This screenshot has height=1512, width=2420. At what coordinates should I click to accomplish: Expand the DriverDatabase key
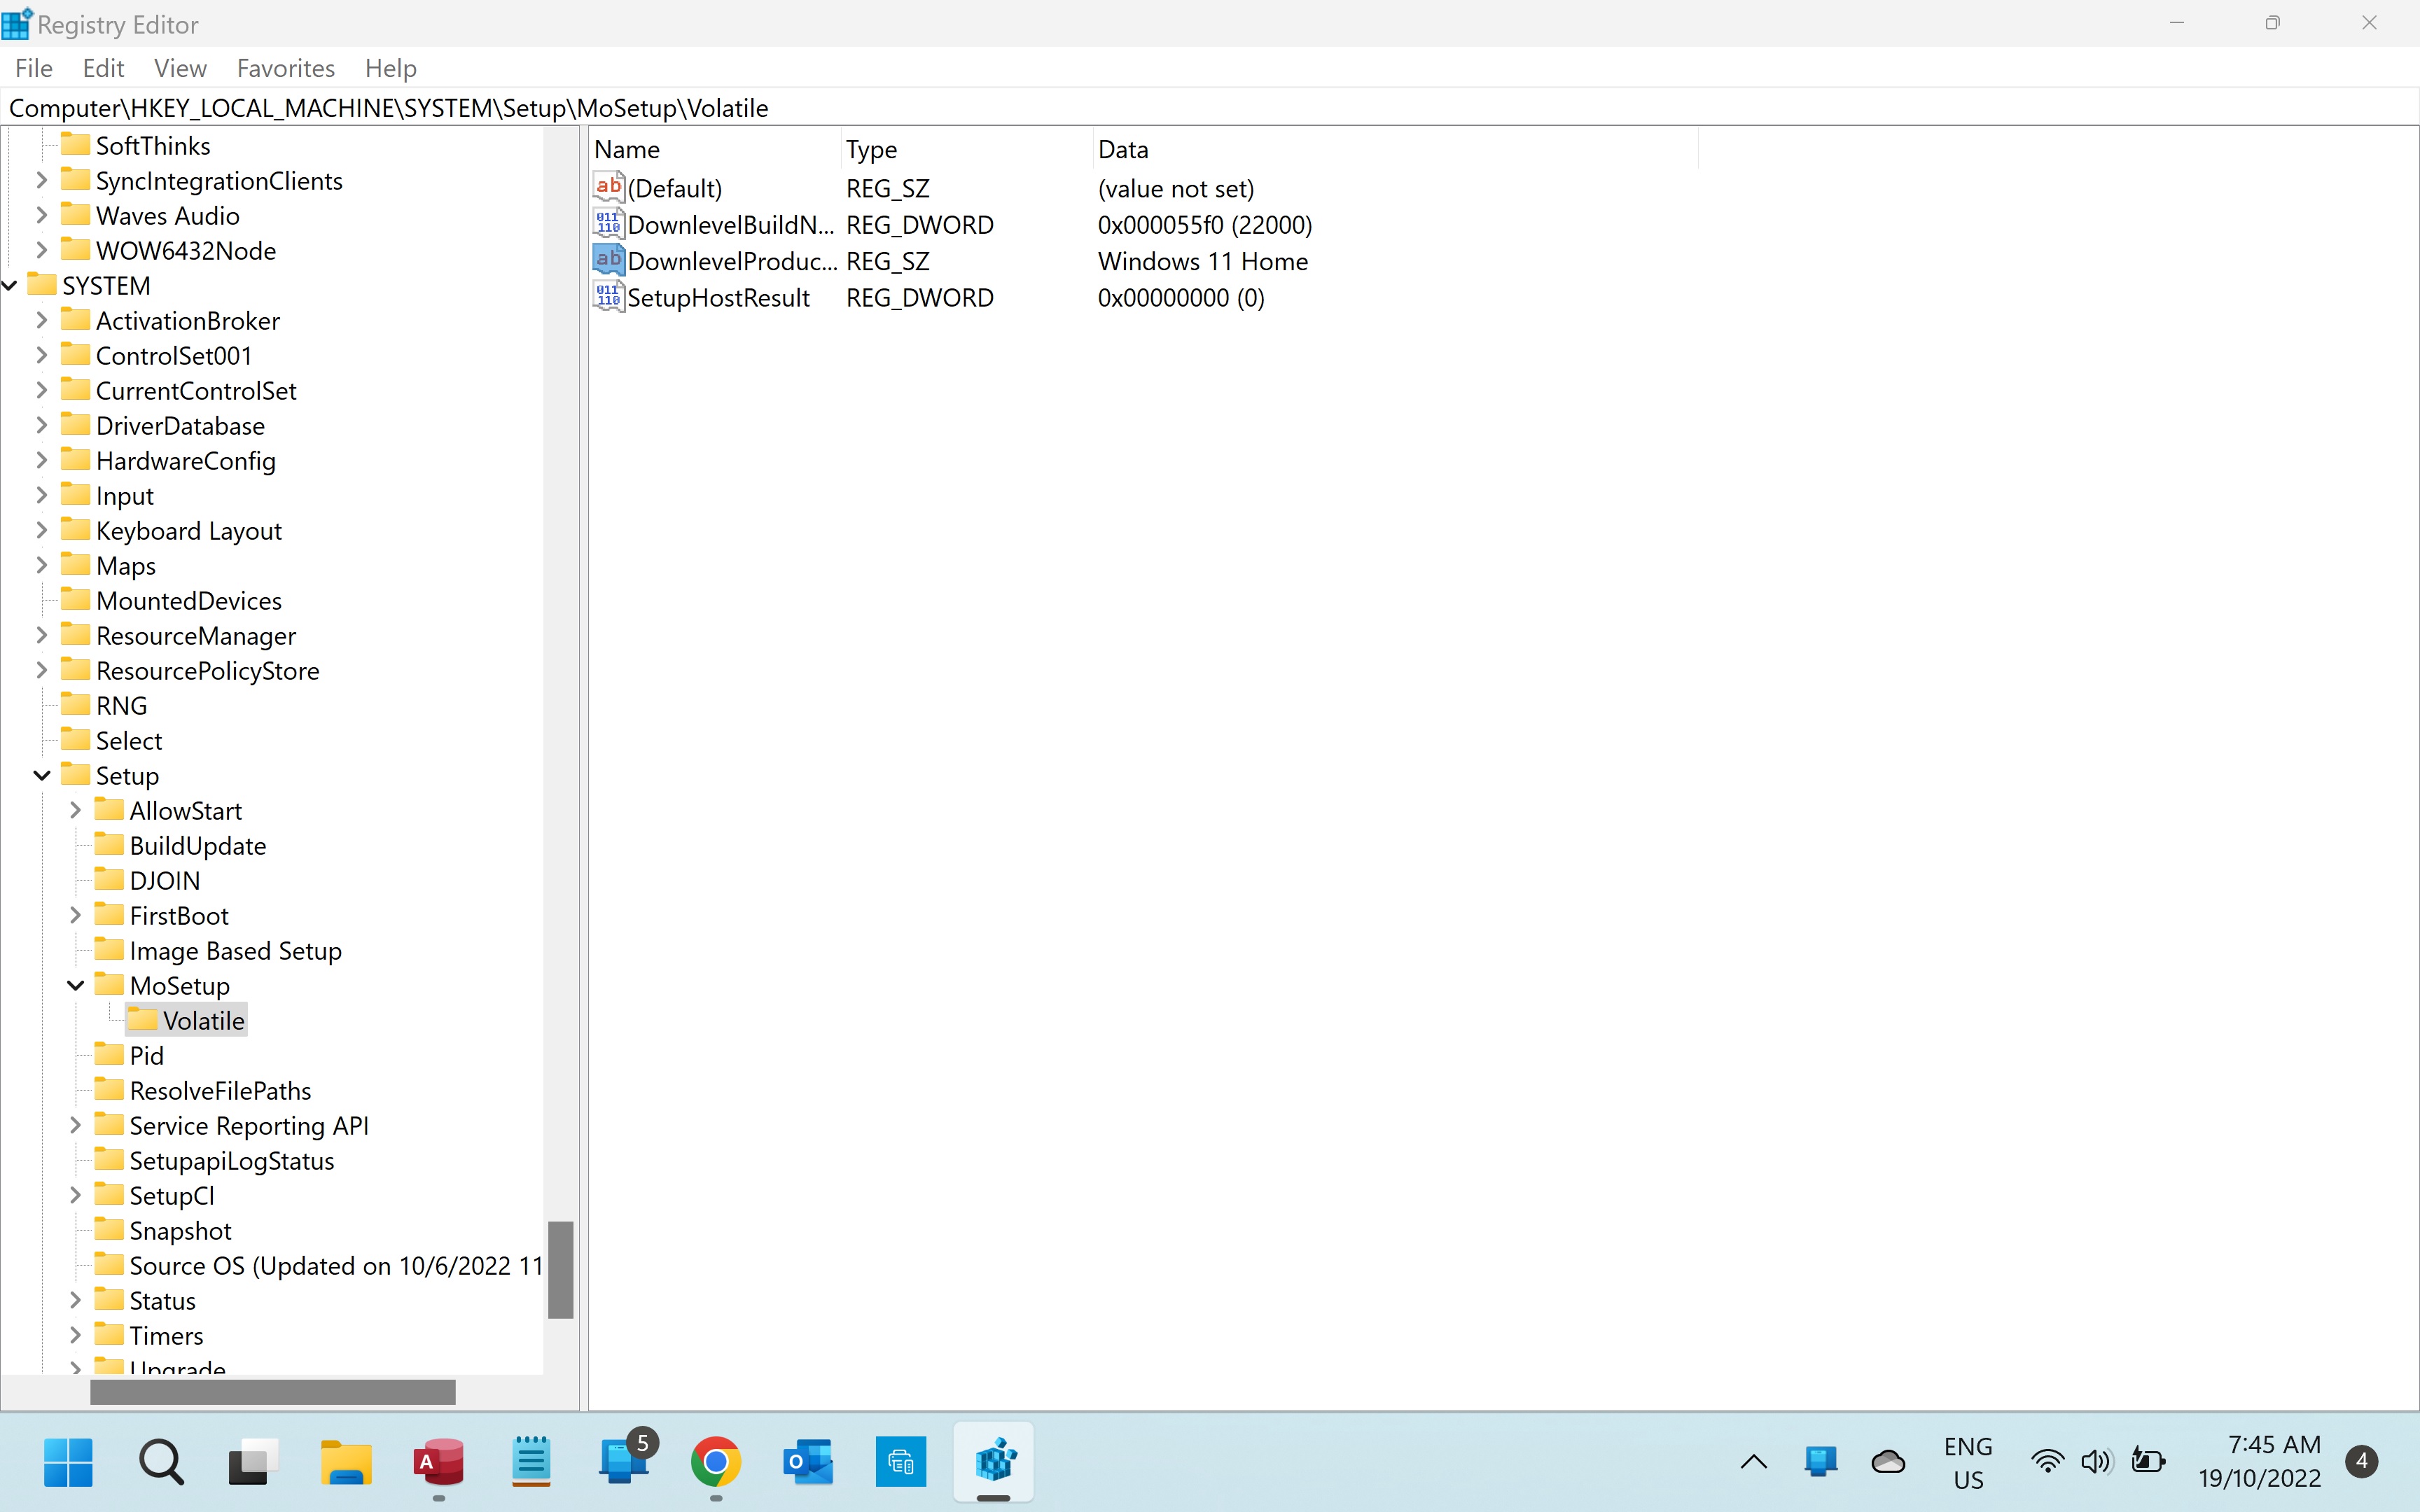pos(42,425)
